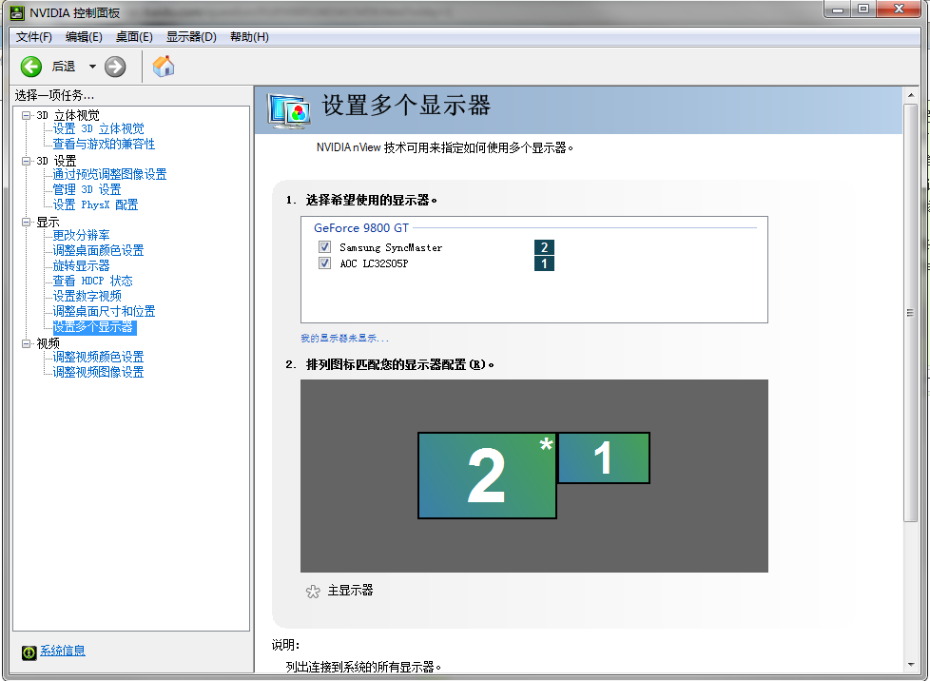Image resolution: width=930 pixels, height=681 pixels.
Task: Open 设置 3D 立体视觉 page
Action: 99,128
